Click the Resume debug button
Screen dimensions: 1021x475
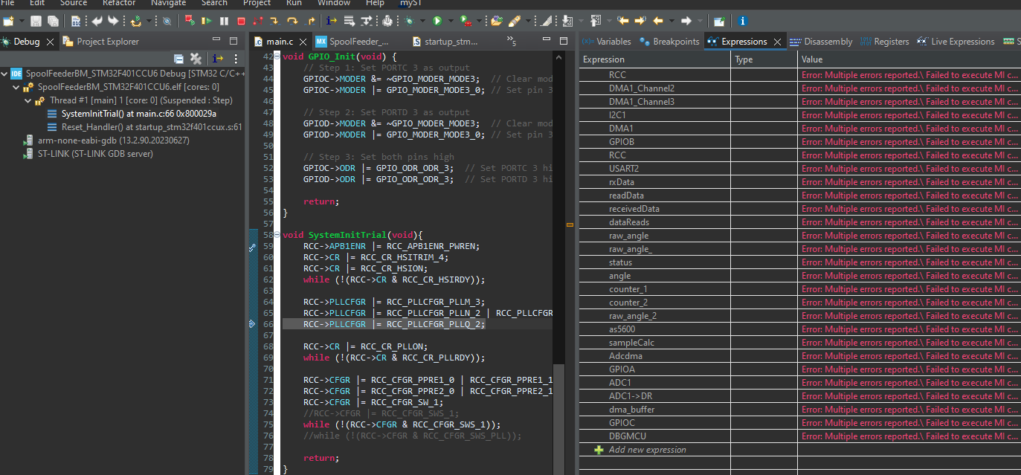click(207, 21)
